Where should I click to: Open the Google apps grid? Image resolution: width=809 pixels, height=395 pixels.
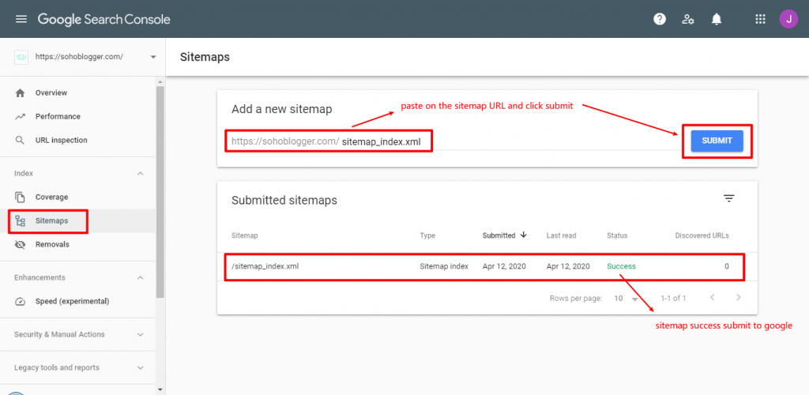(760, 19)
